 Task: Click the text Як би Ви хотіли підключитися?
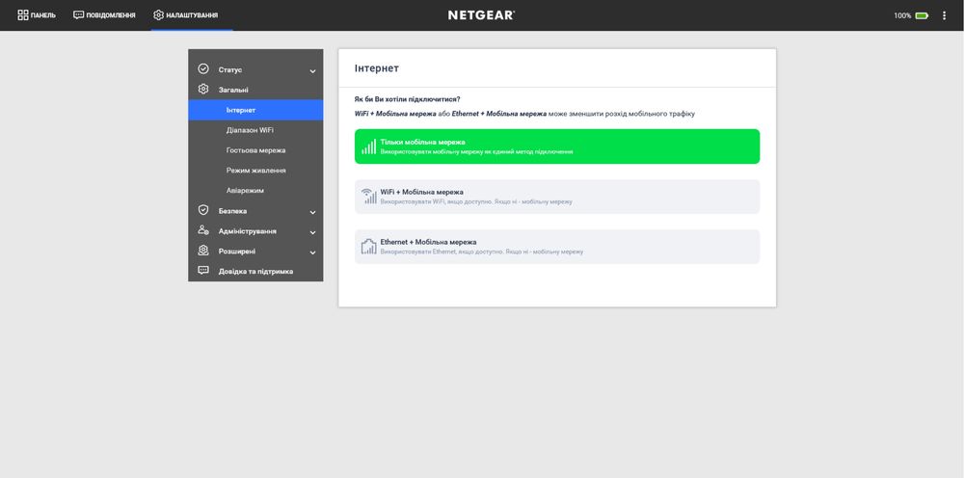click(407, 99)
